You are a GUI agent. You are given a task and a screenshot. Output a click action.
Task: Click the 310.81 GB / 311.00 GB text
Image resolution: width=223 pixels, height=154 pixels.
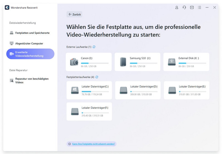pos(190,94)
